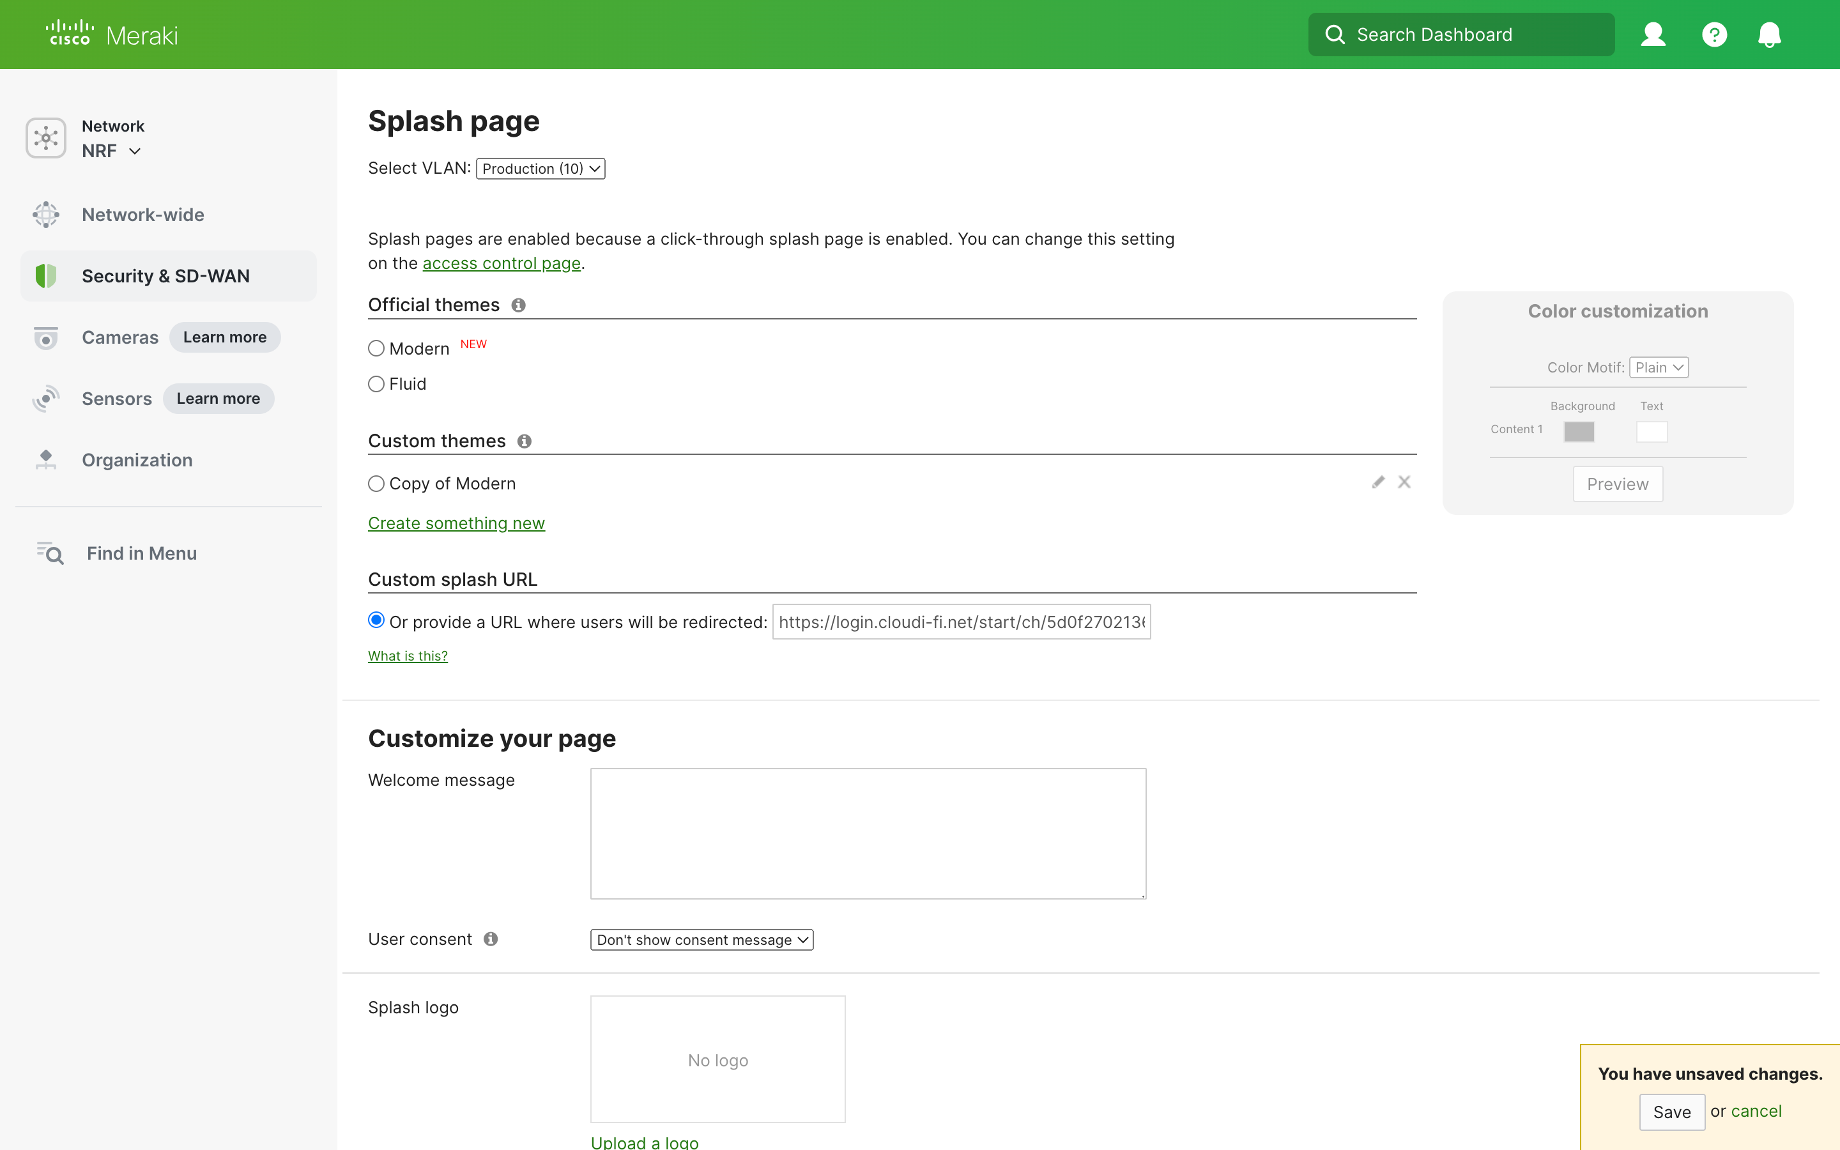The image size is (1840, 1150).
Task: Switch to the Network-wide section
Action: pos(142,215)
